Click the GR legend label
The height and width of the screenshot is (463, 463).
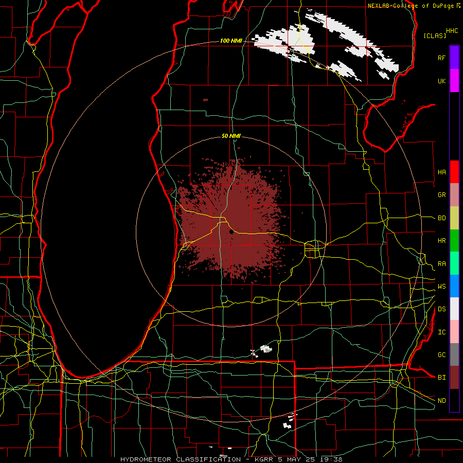pos(441,195)
